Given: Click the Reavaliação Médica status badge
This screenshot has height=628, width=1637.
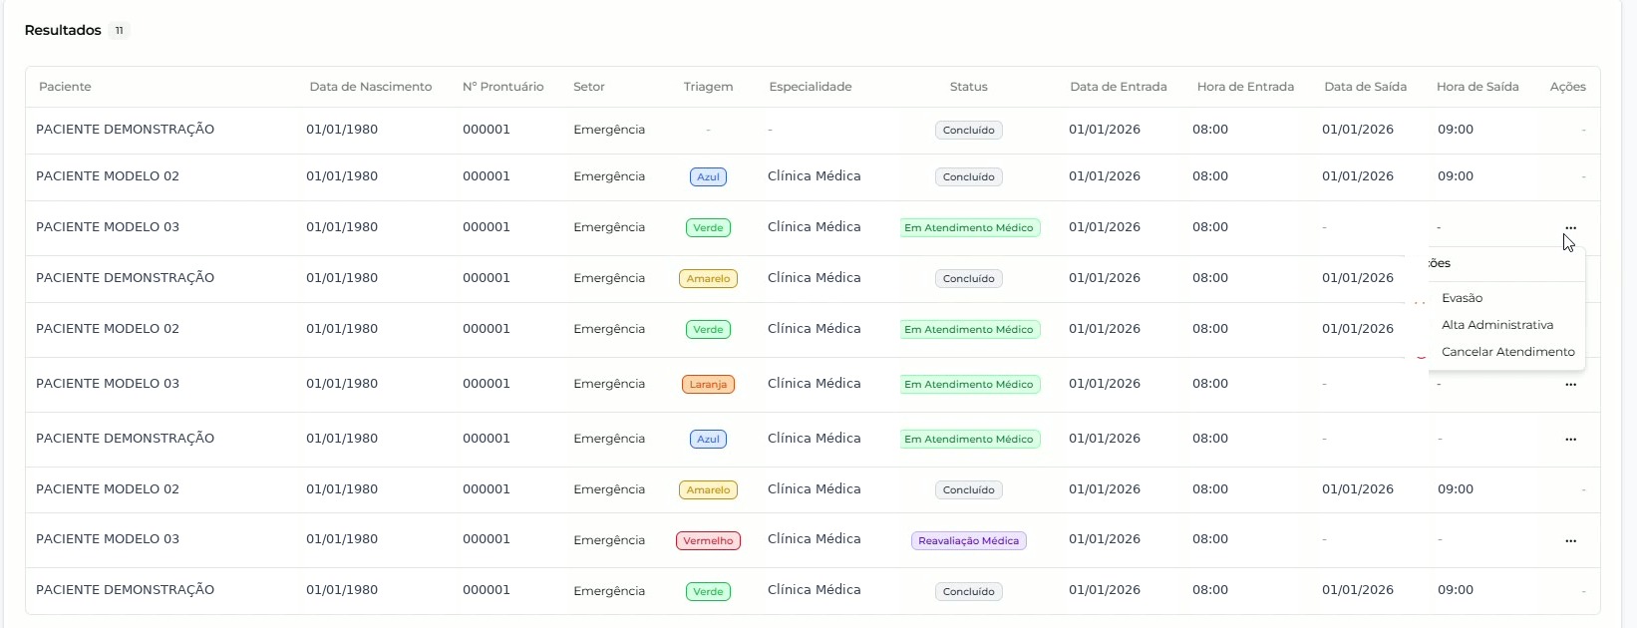Looking at the screenshot, I should (969, 541).
